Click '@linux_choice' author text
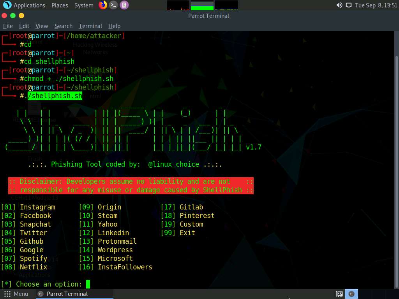This screenshot has width=399, height=299. coord(174,164)
